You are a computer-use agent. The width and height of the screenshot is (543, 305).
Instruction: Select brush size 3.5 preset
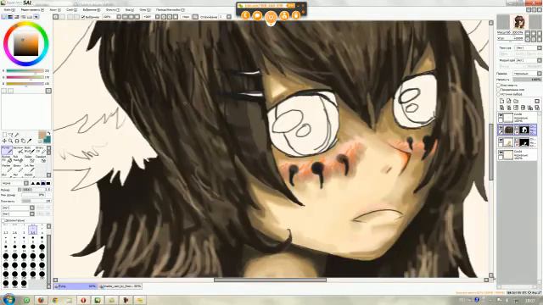(32, 230)
